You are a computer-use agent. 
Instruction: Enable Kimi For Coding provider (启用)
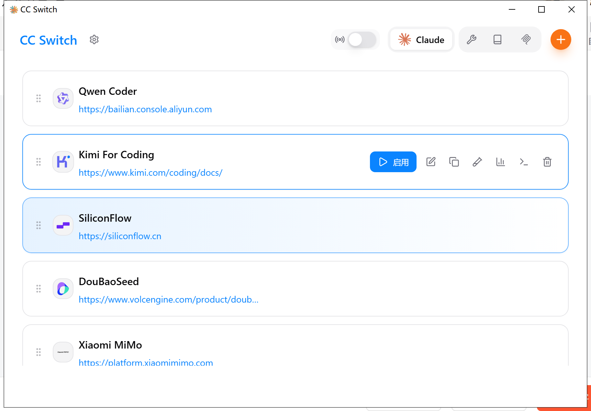pos(393,162)
